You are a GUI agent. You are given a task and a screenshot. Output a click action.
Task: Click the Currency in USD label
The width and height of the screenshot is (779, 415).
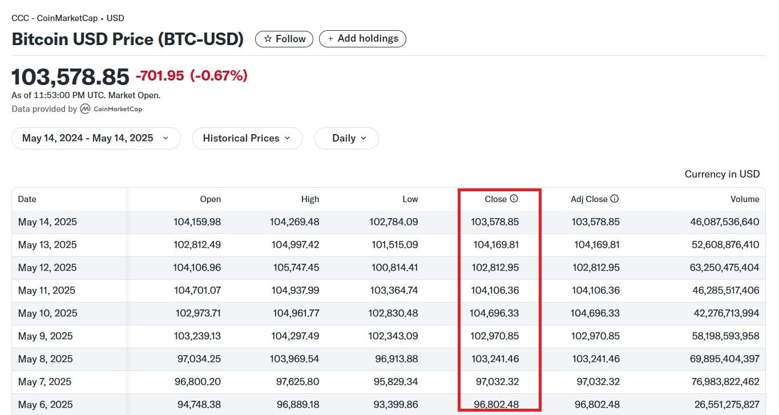pos(722,174)
